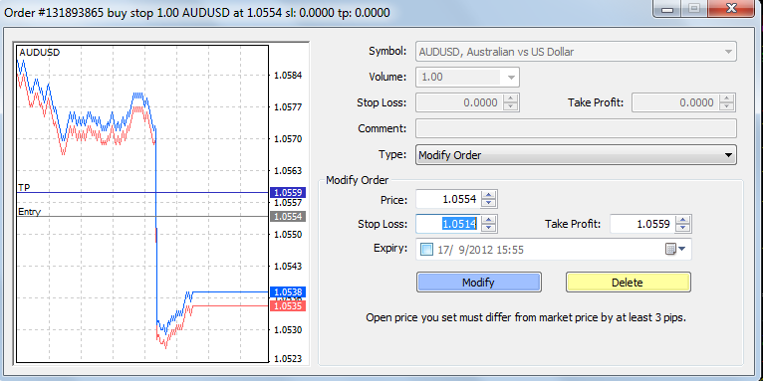
Task: Click the red 1.0535 bid price tag
Action: [x=288, y=306]
